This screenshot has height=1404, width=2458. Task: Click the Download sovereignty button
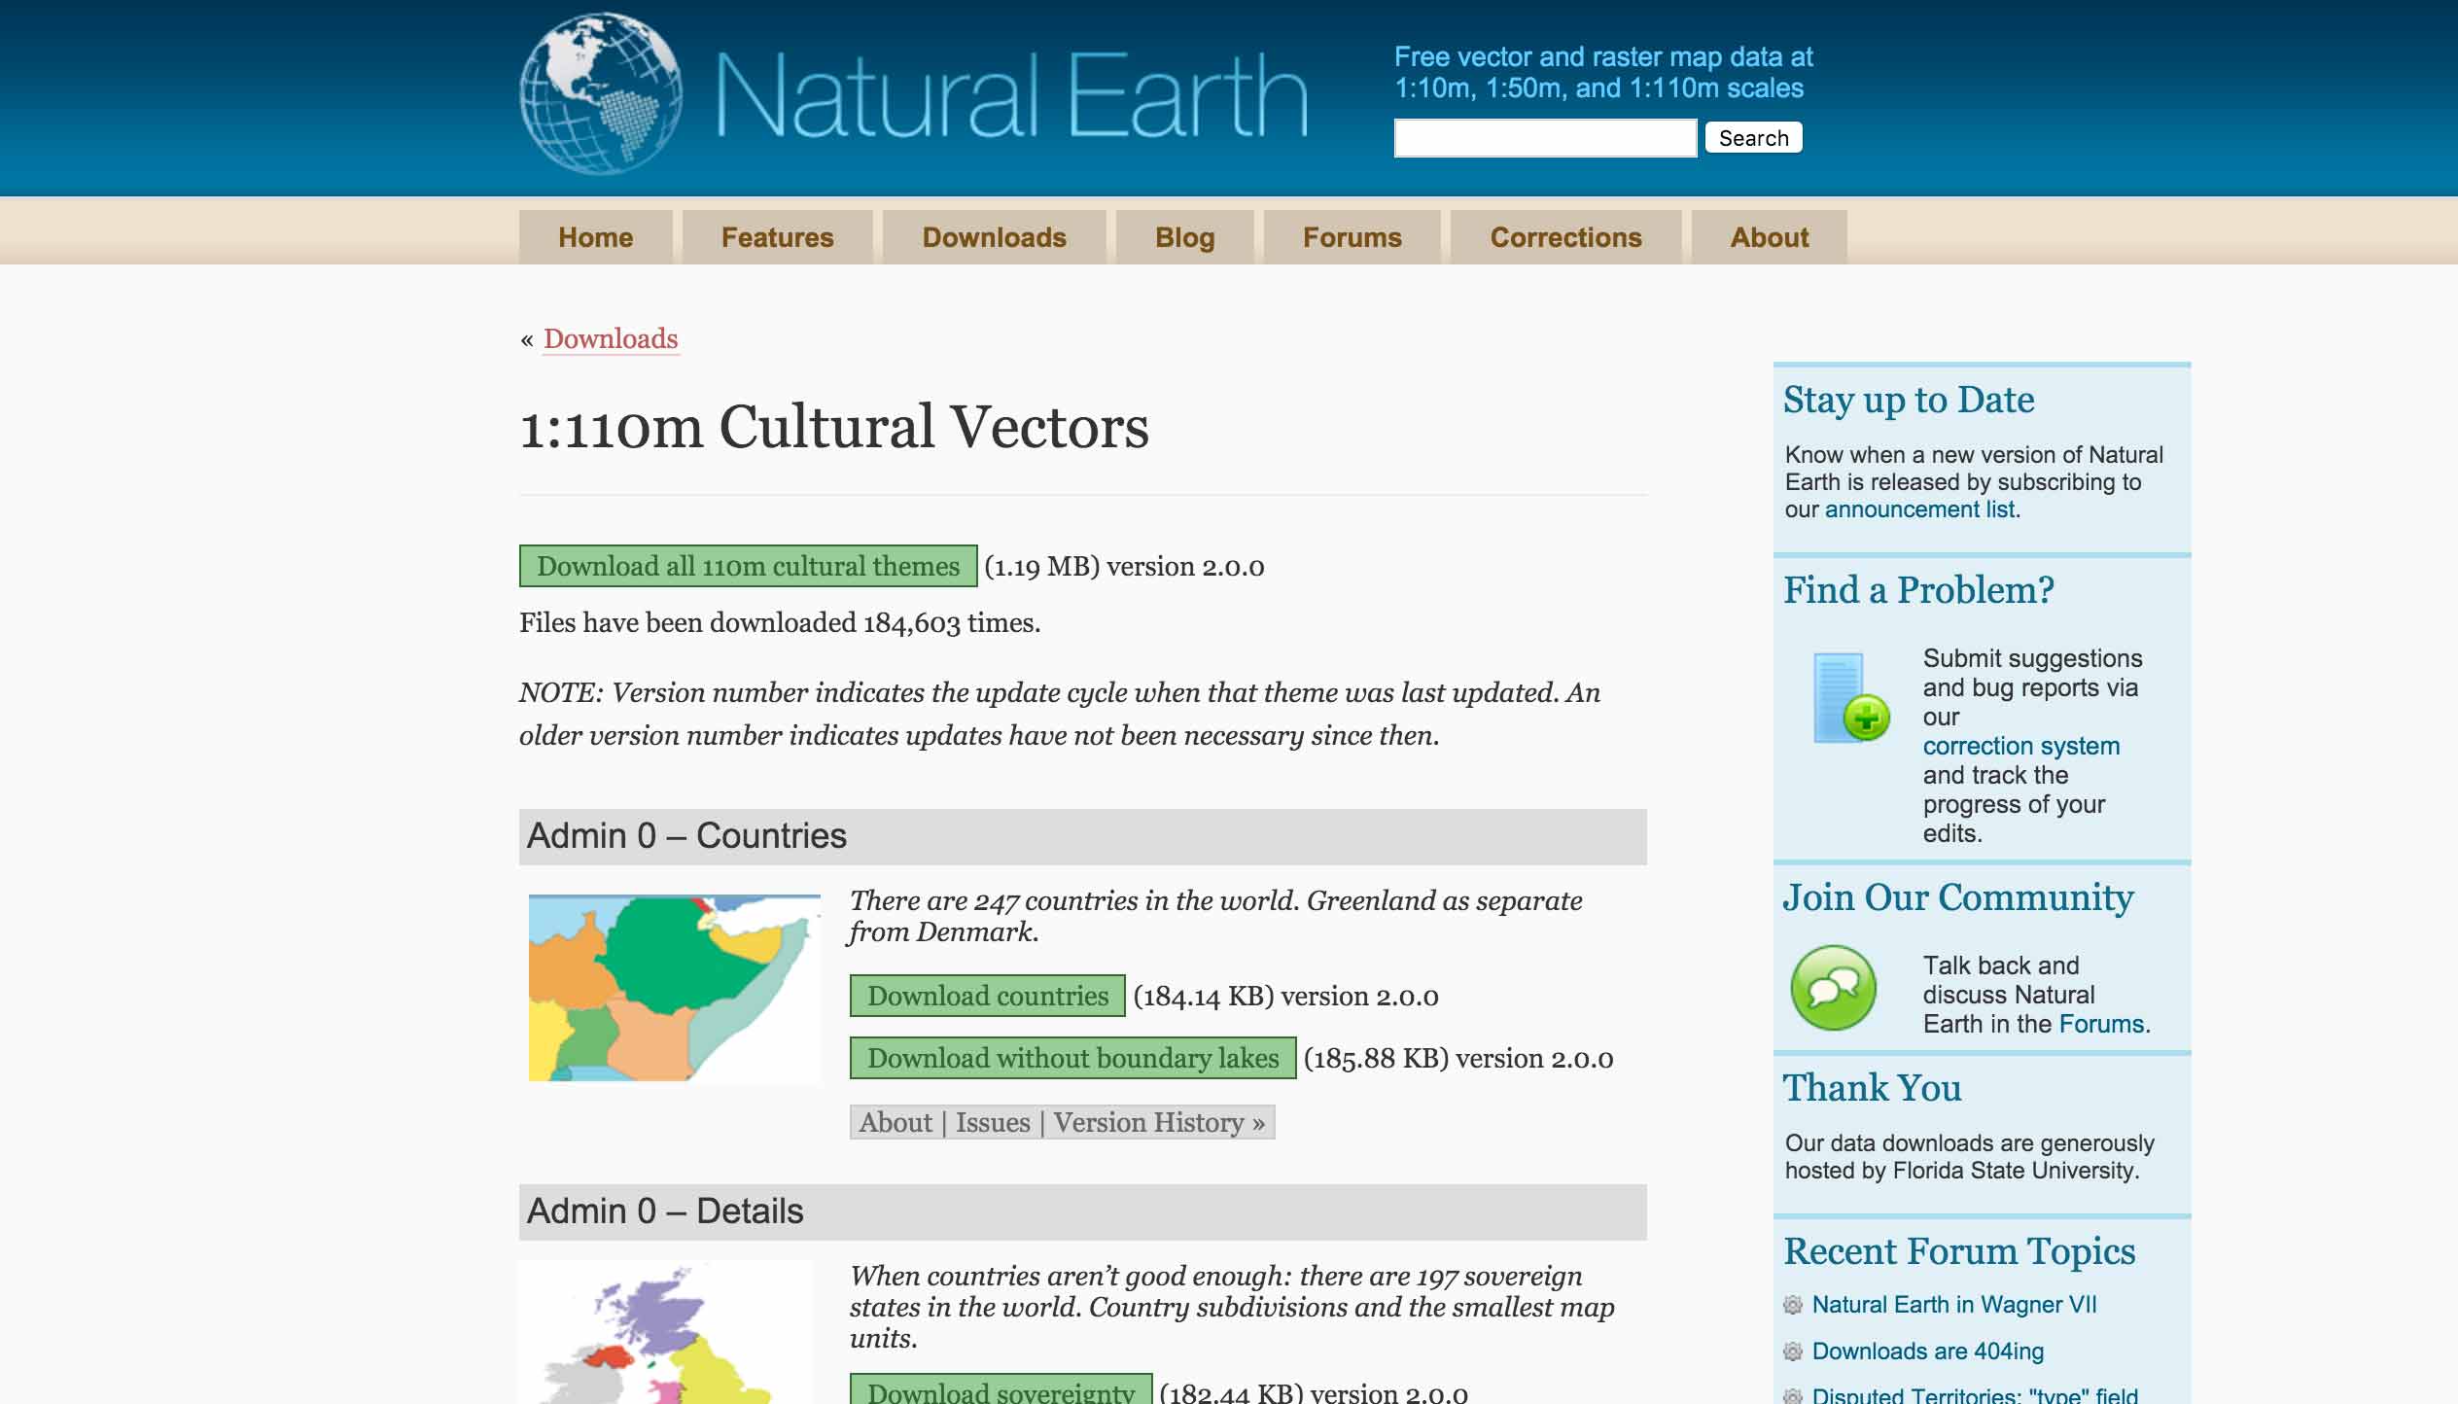(x=1001, y=1390)
